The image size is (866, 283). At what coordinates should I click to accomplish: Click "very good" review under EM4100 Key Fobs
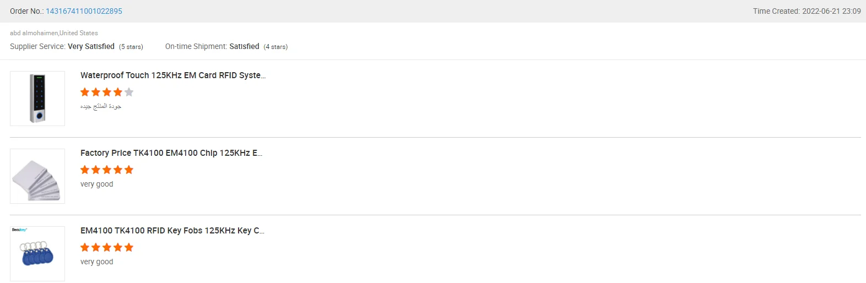coord(97,262)
